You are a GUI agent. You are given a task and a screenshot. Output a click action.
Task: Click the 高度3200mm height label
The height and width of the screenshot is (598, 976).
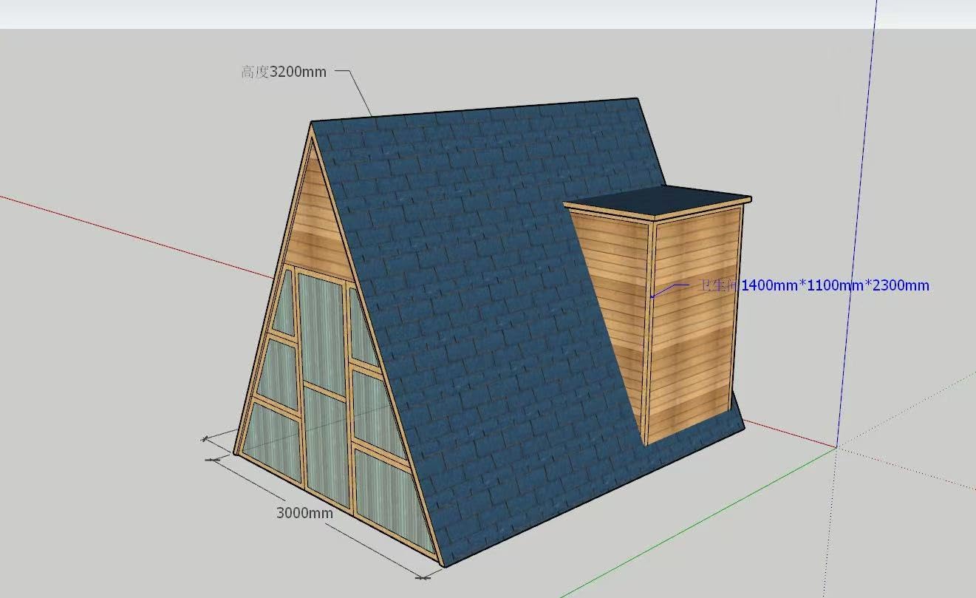point(283,72)
